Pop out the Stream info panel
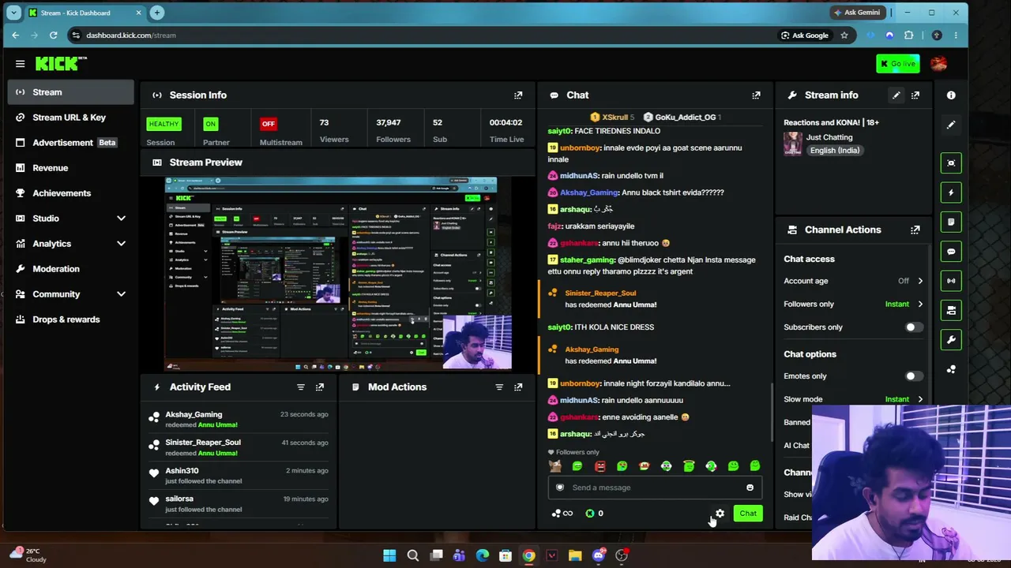 pos(915,95)
